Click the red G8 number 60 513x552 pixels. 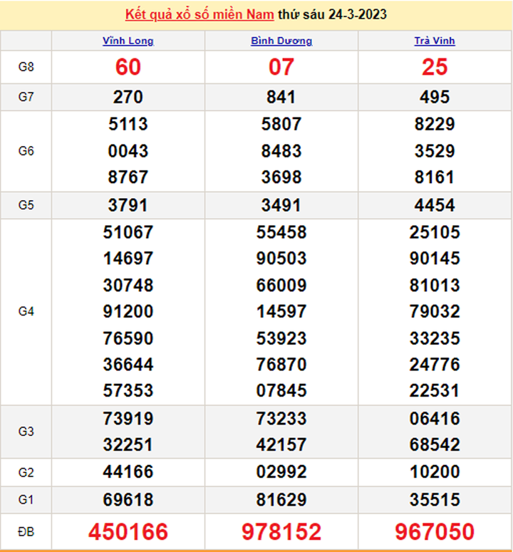pos(128,67)
